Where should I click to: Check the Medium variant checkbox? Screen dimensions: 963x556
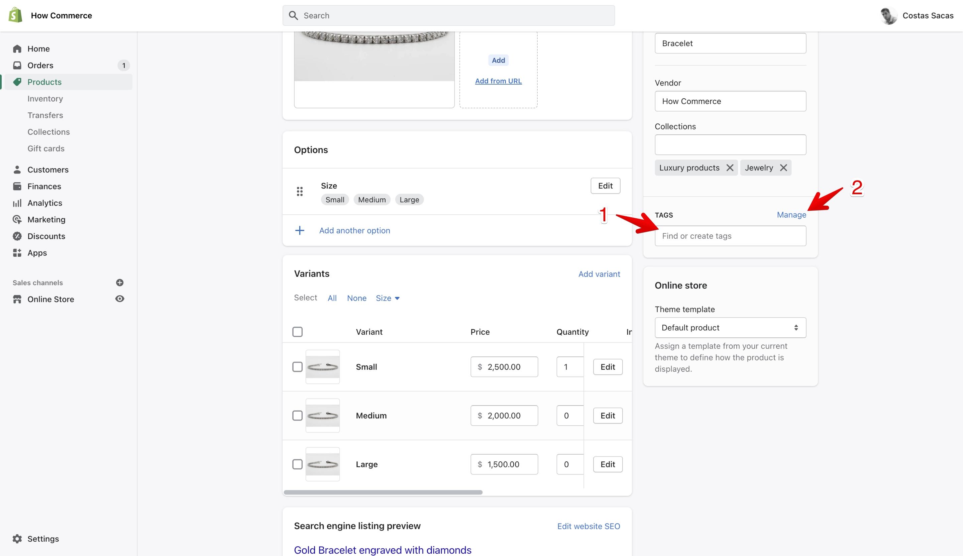(298, 416)
